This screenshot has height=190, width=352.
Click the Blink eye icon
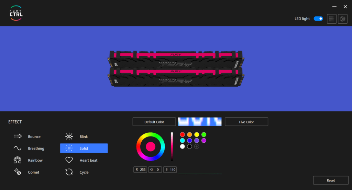(69, 136)
